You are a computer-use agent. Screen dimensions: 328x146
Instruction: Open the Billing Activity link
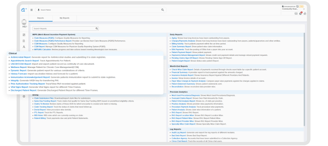click(x=177, y=44)
